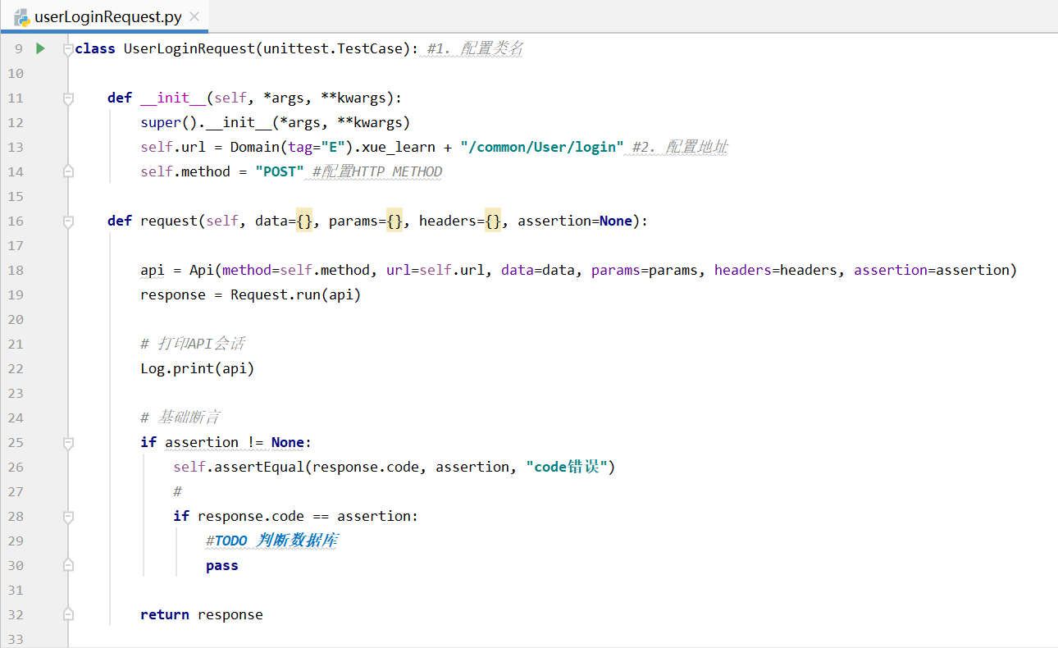
Task: Click the fold end marker at line 30
Action: point(68,565)
